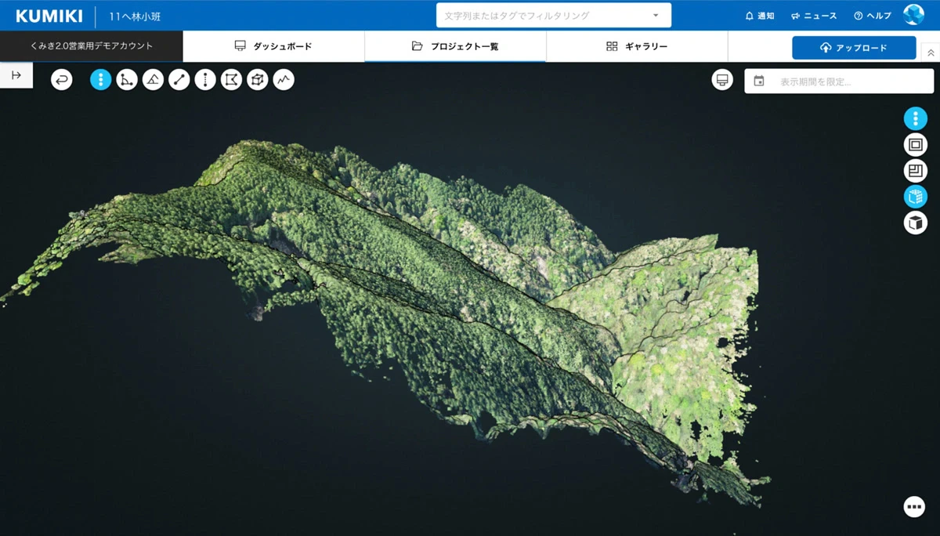Expand the left sidebar with arrow button
The height and width of the screenshot is (536, 940).
16,75
